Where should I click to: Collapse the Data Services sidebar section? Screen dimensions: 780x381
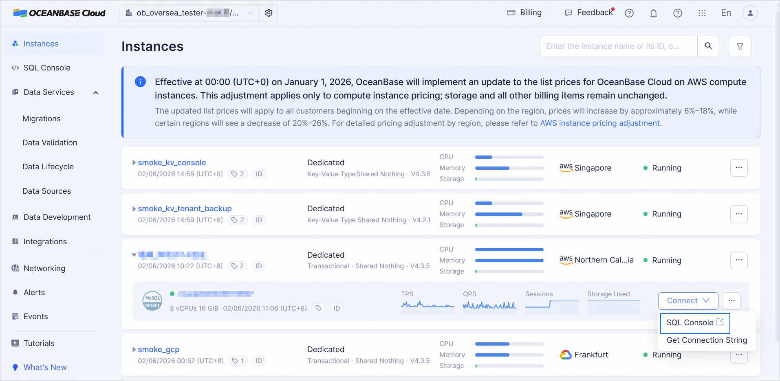tap(96, 92)
